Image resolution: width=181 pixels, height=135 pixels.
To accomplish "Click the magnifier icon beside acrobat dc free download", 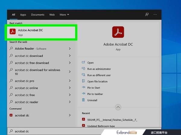I will [11, 62].
